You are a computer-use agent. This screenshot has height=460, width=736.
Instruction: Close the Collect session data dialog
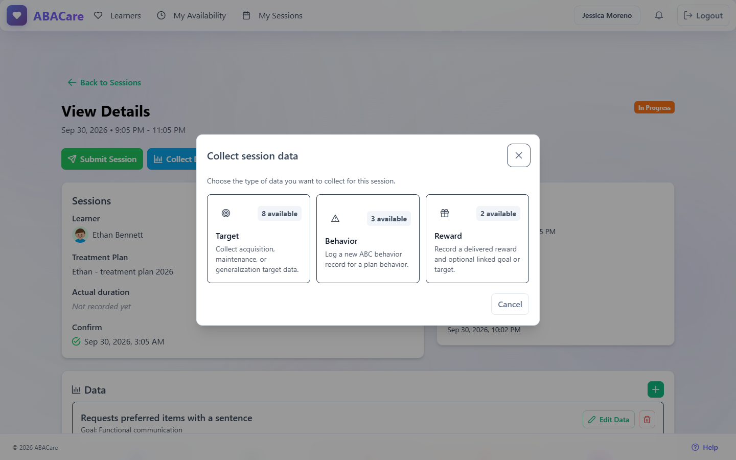coord(519,155)
